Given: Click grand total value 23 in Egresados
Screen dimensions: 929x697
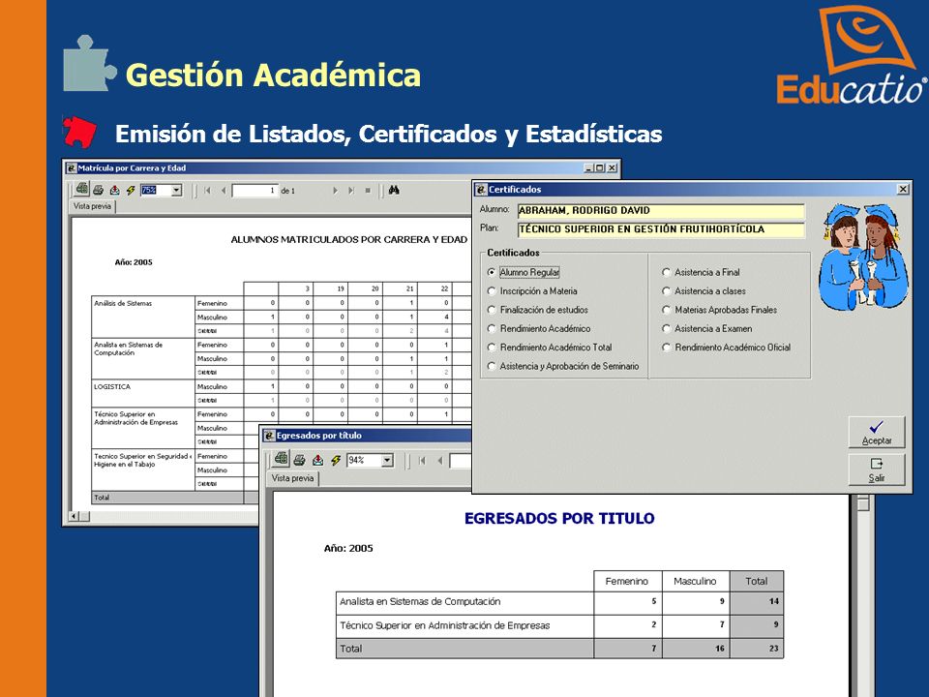Looking at the screenshot, I should (x=774, y=649).
